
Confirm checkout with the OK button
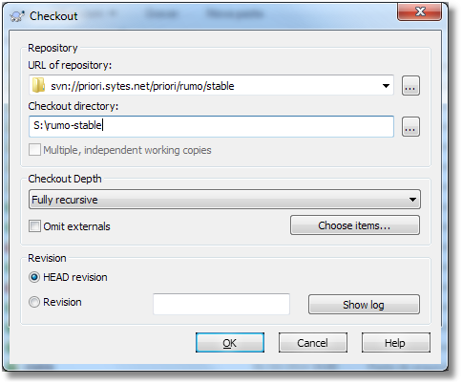230,343
